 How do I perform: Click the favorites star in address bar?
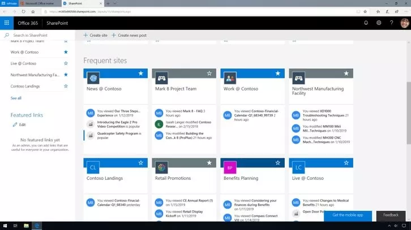(x=365, y=11)
